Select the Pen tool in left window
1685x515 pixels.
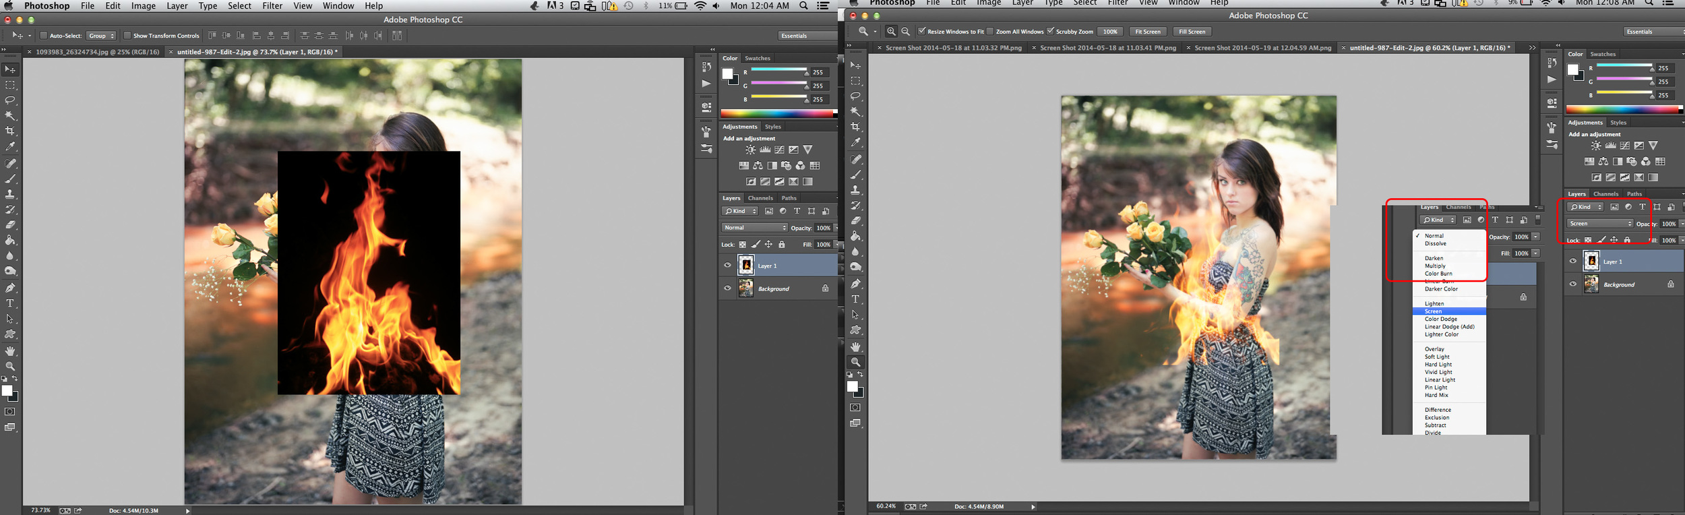tap(10, 288)
